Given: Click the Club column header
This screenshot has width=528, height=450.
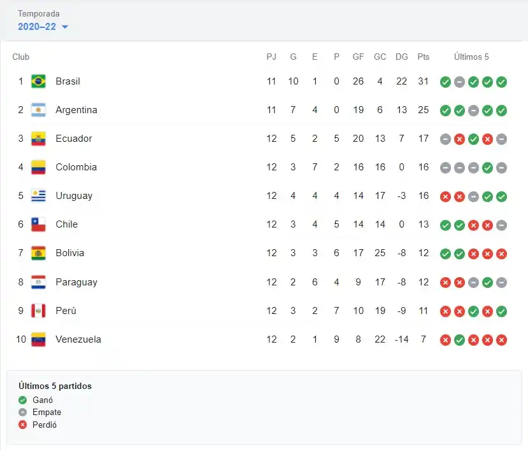Looking at the screenshot, I should point(21,57).
